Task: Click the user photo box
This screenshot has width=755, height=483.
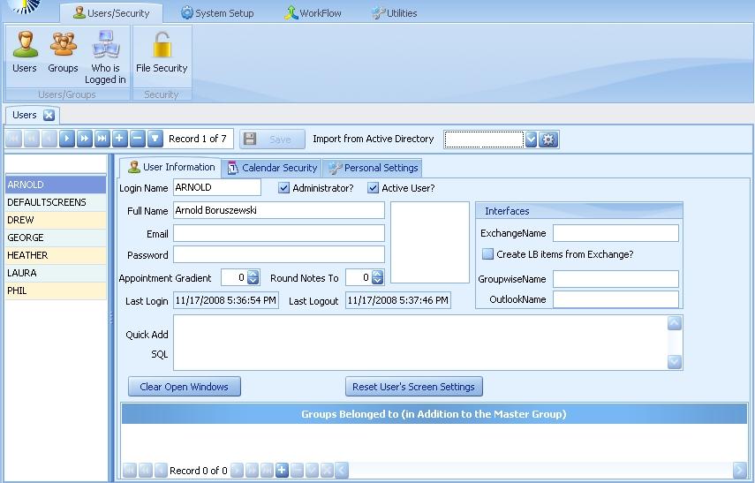Action: [430, 242]
